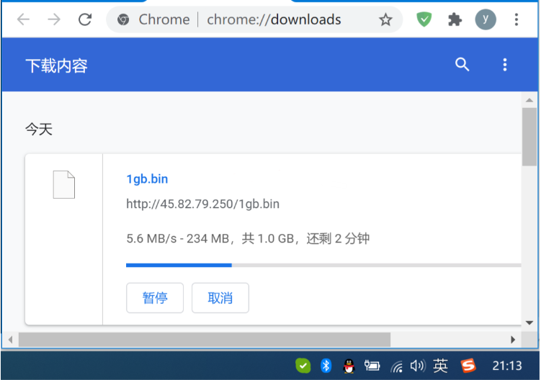Viewport: 541px width, 380px height.
Task: Open the Extensions puzzle icon
Action: pyautogui.click(x=455, y=19)
